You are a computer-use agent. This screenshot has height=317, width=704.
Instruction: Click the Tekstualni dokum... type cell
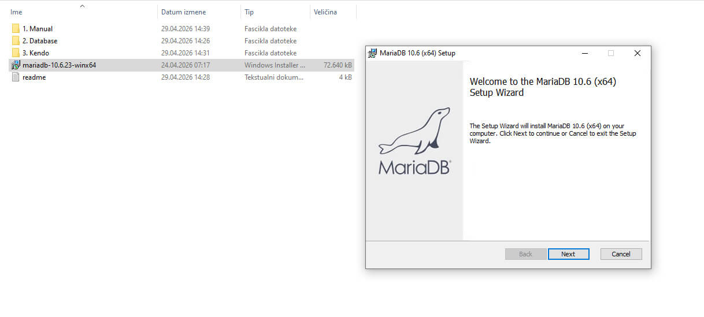coord(274,77)
